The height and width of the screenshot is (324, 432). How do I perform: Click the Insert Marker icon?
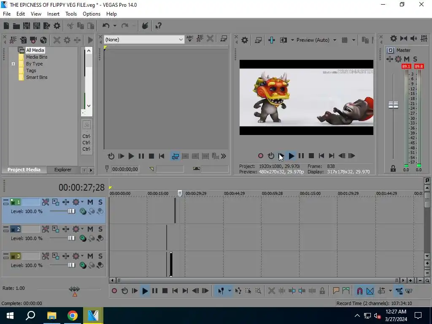pos(336,291)
